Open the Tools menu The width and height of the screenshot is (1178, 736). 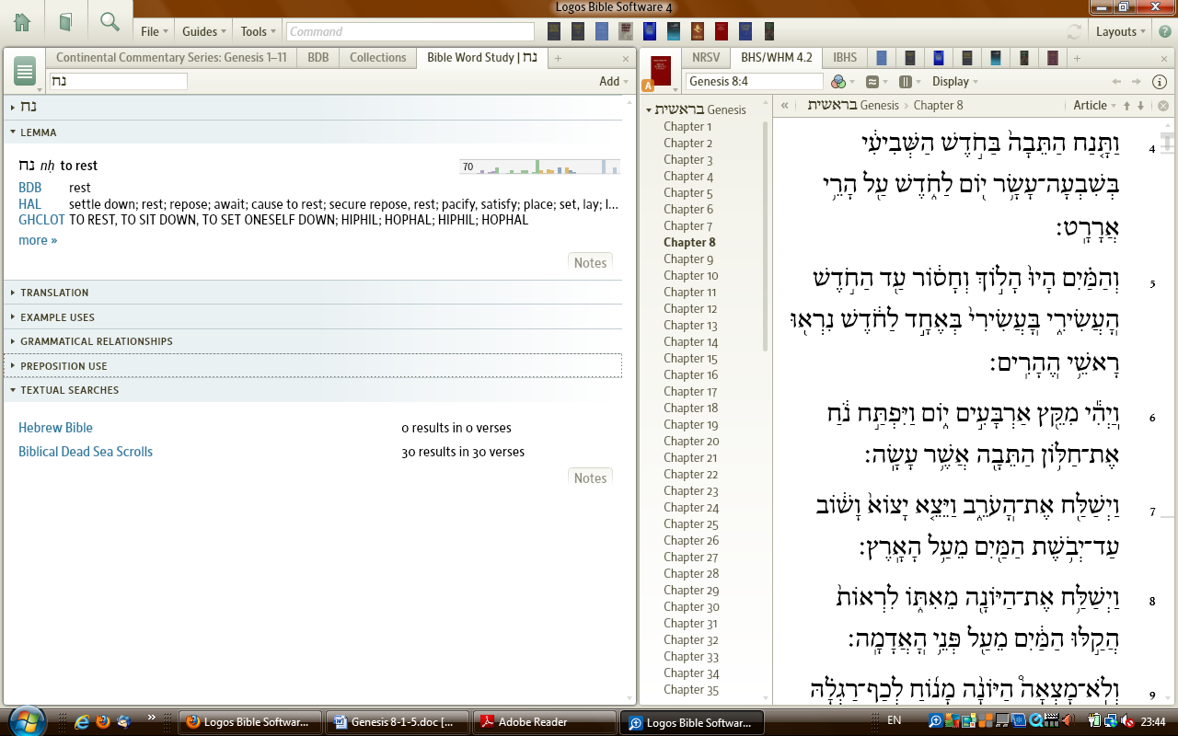[x=258, y=31]
